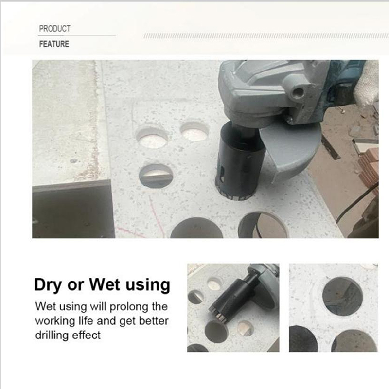The image size is (389, 389).
Task: Open the small grinder drilling thumbnail
Action: (233, 308)
